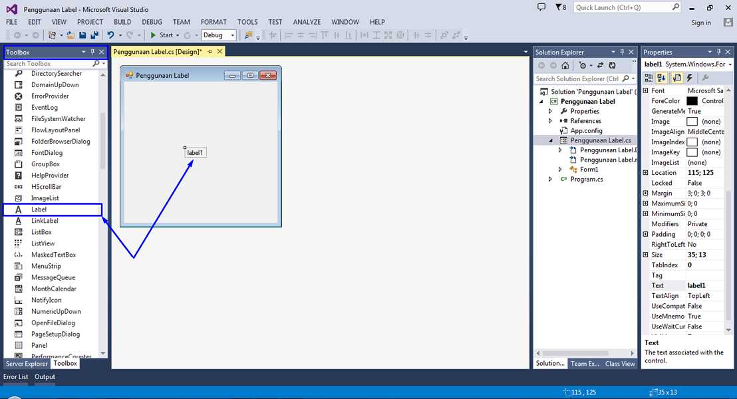Click the Open File folder icon
The height and width of the screenshot is (399, 737).
[x=71, y=35]
